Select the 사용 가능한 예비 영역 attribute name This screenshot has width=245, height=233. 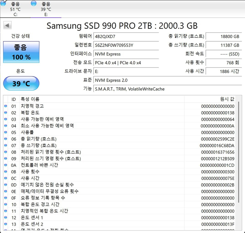42,119
